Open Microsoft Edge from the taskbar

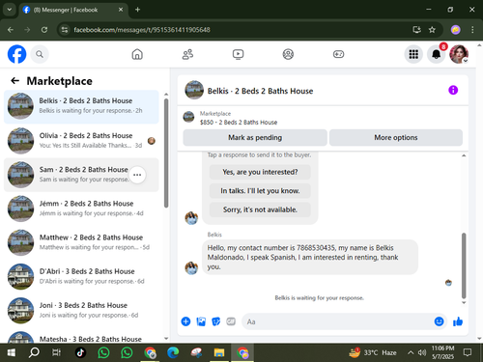pyautogui.click(x=173, y=352)
